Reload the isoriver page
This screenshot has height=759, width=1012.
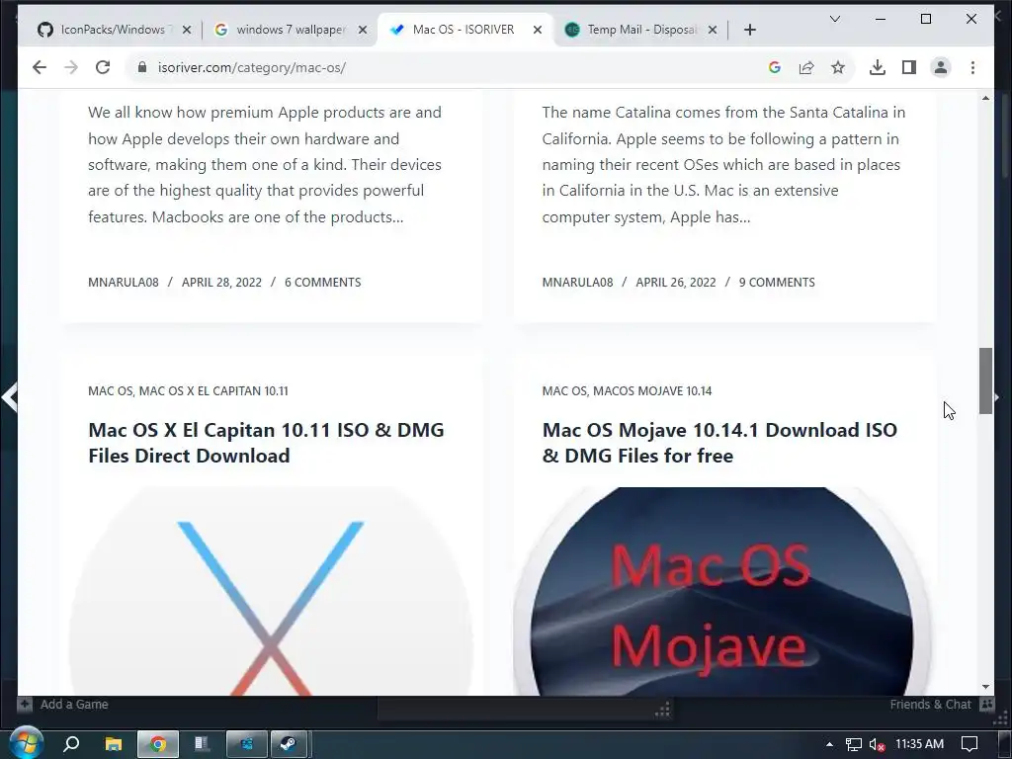(x=103, y=67)
